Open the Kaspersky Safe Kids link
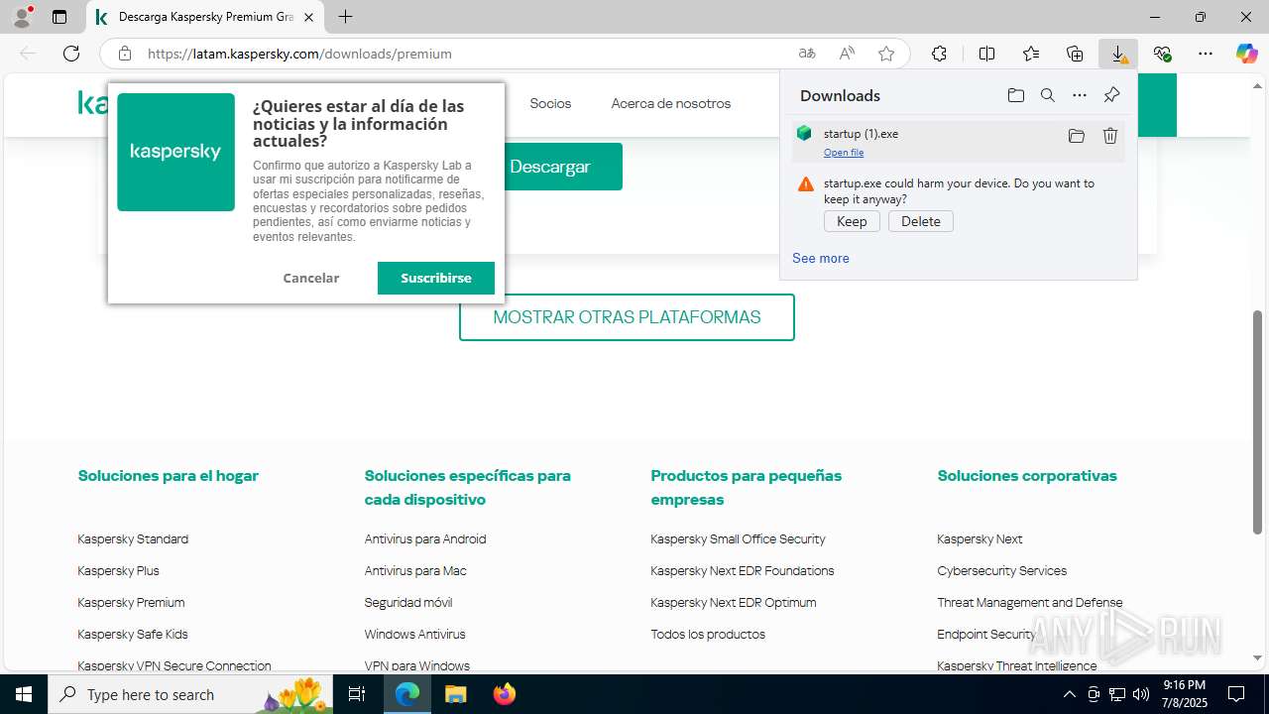 [133, 635]
